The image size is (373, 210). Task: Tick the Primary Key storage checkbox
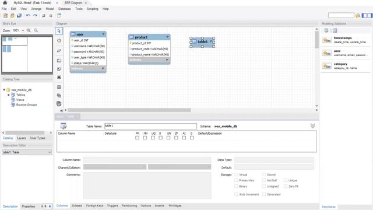coord(236,180)
